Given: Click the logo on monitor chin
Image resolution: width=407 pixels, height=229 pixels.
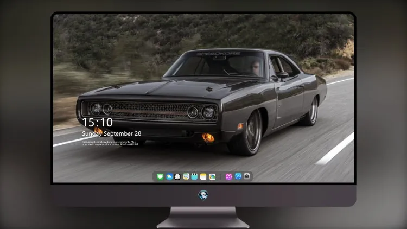Looking at the screenshot, I should tap(203, 195).
